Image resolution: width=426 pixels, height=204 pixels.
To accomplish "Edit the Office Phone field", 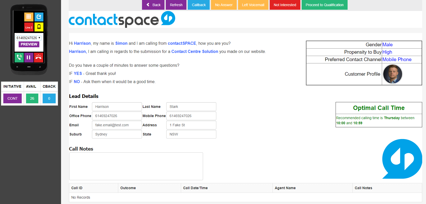I will (x=117, y=116).
